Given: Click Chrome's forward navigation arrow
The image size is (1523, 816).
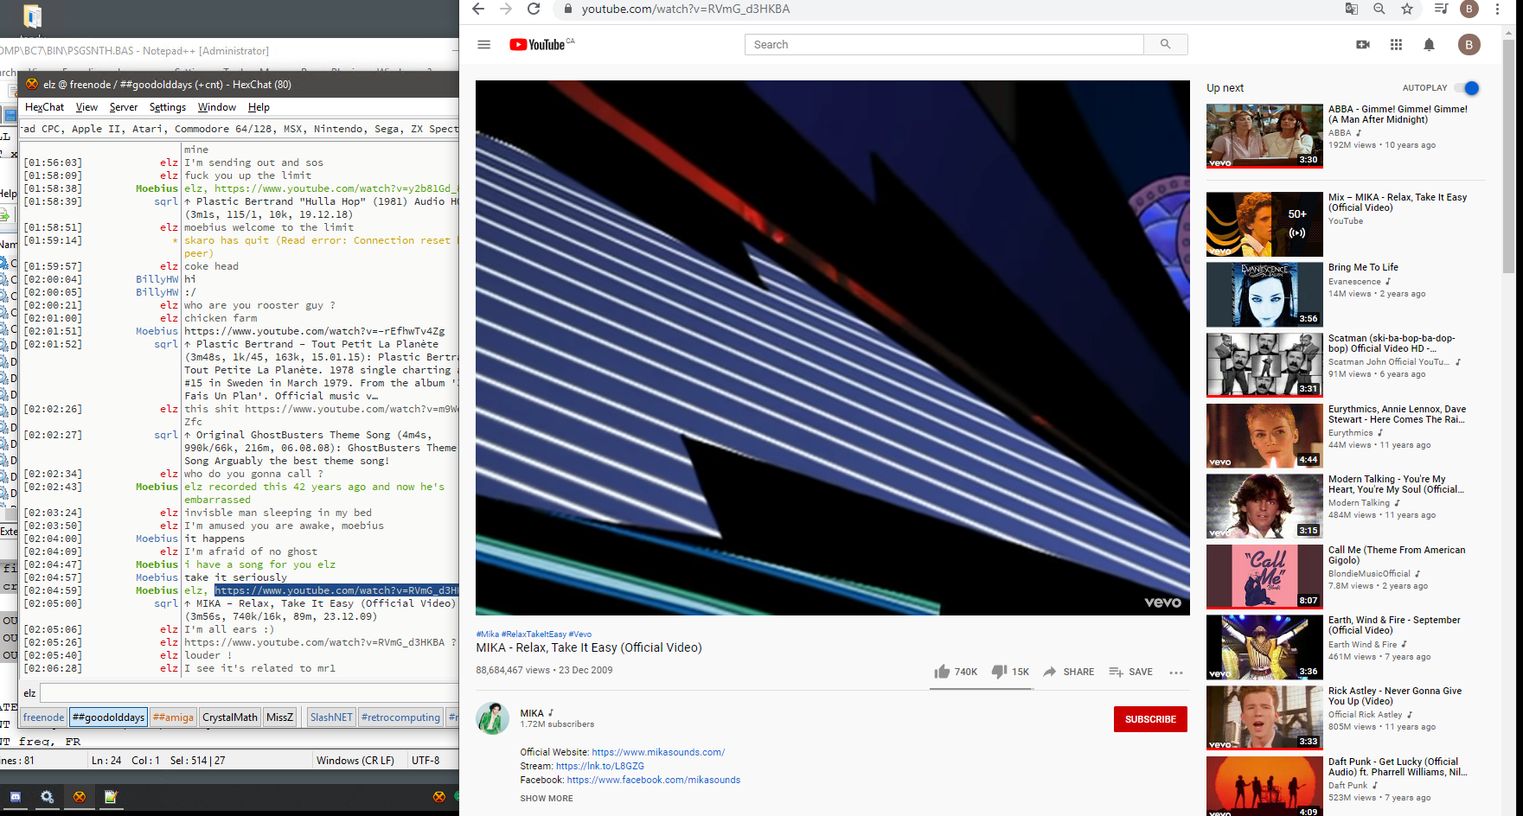Looking at the screenshot, I should pos(506,9).
